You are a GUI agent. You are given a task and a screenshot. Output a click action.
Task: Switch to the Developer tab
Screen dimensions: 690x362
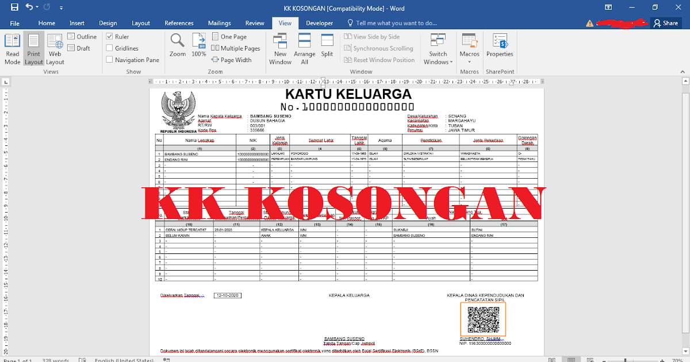(x=320, y=23)
